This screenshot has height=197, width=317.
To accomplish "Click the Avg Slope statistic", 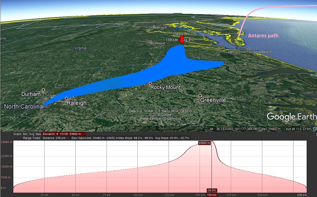I will tap(172, 138).
